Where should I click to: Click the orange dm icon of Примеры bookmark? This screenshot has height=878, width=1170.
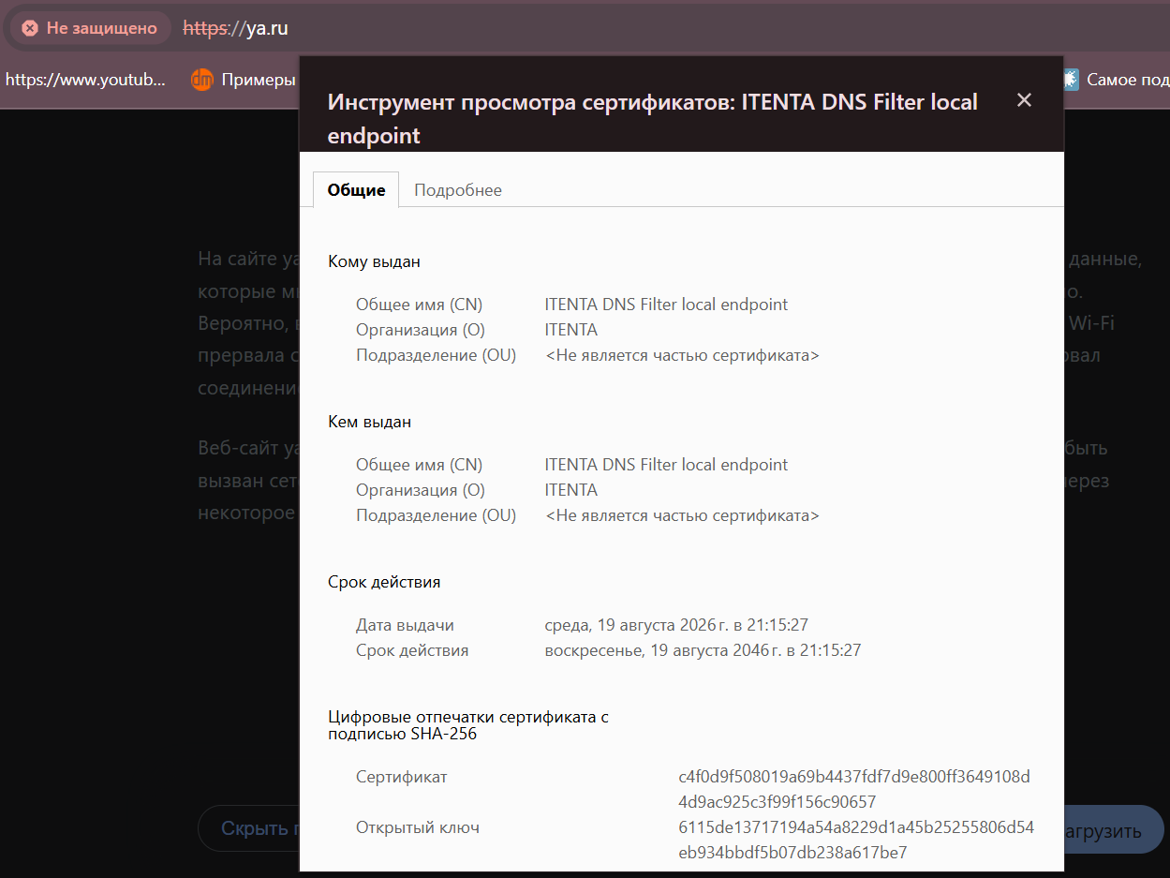pyautogui.click(x=201, y=80)
